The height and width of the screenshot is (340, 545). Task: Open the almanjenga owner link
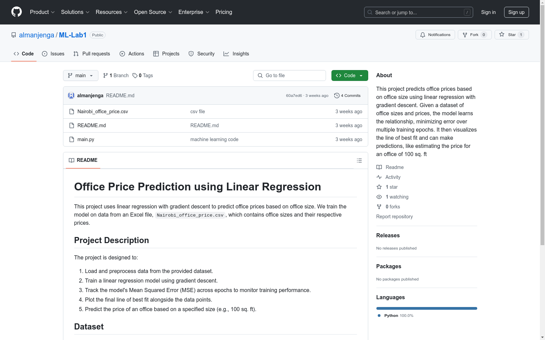coord(36,35)
